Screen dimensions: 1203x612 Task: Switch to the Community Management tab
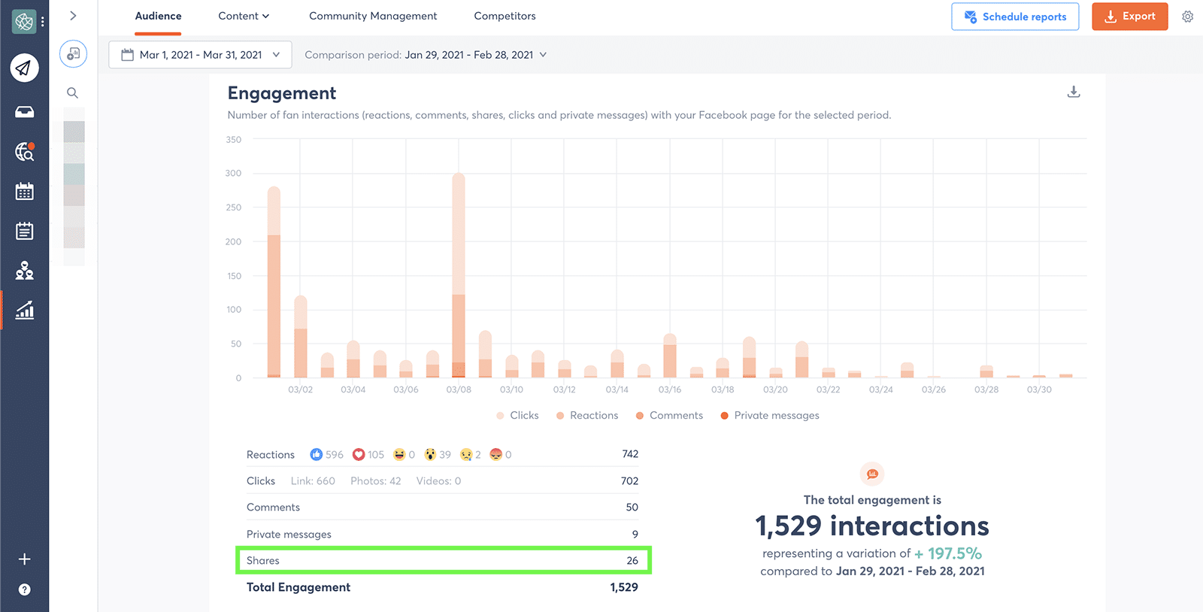pyautogui.click(x=373, y=16)
